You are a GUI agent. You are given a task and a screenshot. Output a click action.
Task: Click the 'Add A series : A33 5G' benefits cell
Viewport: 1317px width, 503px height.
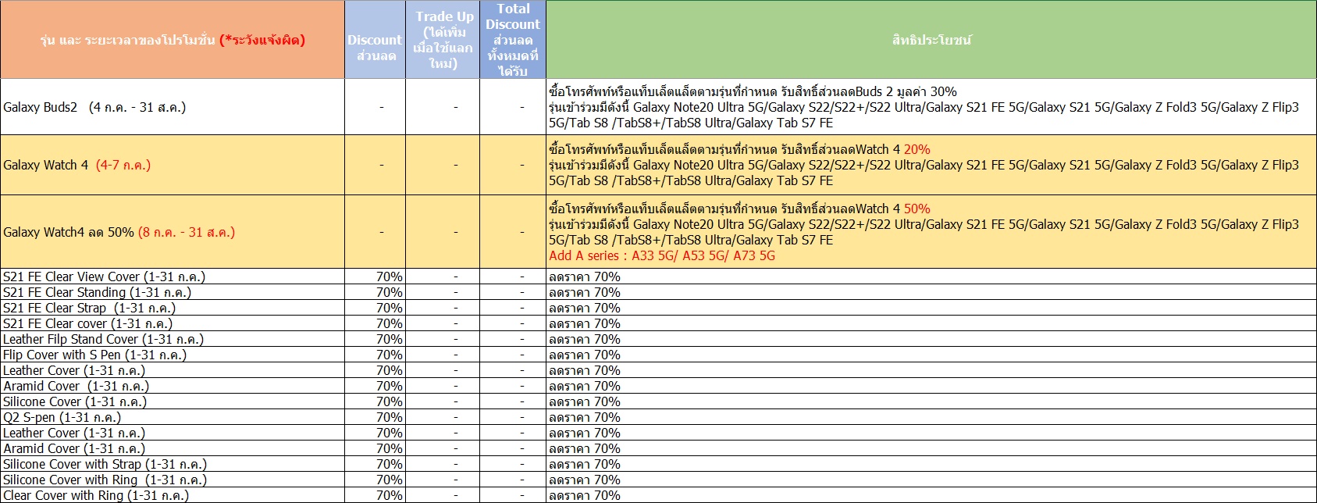coord(931,232)
